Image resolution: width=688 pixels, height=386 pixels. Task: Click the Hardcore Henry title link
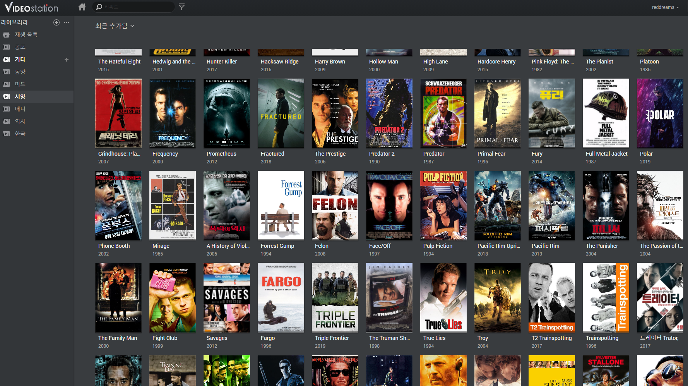[496, 62]
